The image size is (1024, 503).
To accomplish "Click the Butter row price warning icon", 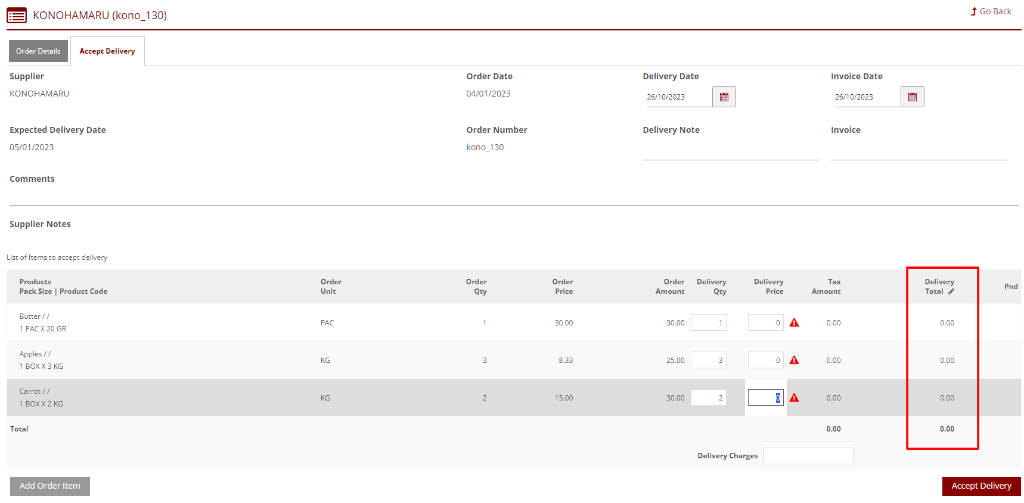I will pyautogui.click(x=794, y=323).
